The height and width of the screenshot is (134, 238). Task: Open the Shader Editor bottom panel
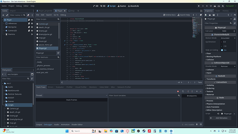[x=77, y=125]
